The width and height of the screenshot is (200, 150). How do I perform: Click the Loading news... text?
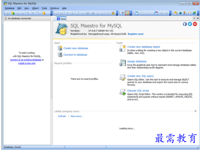pyautogui.click(x=127, y=129)
